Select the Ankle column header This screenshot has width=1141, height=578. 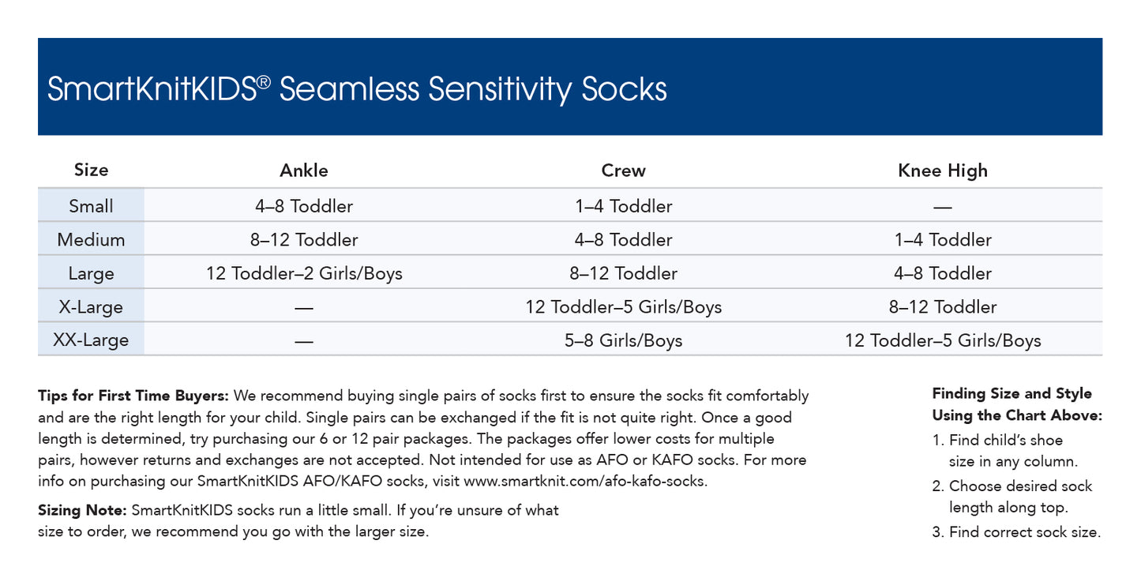pyautogui.click(x=304, y=171)
